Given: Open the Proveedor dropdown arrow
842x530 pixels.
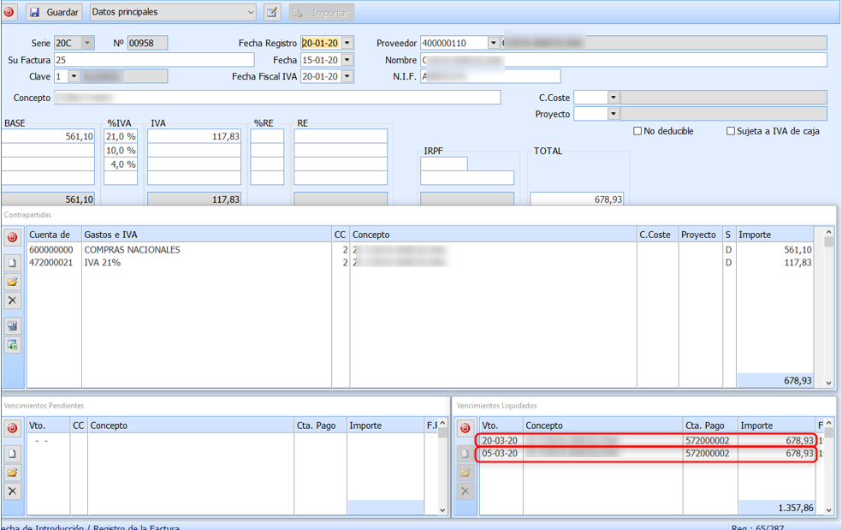Looking at the screenshot, I should tap(494, 44).
